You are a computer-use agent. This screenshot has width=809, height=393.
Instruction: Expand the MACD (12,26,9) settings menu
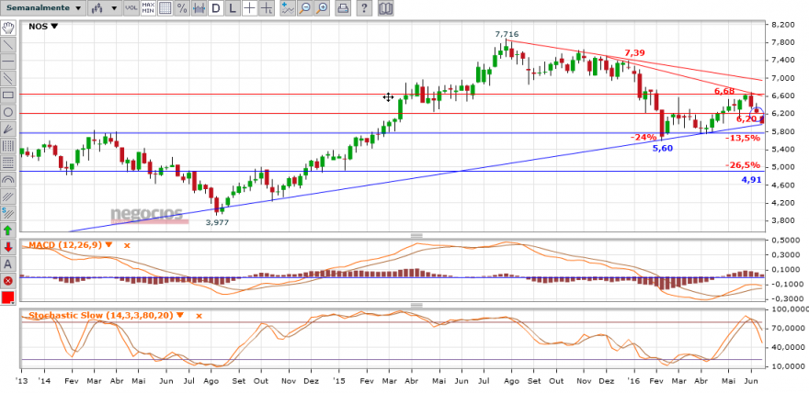pos(108,245)
